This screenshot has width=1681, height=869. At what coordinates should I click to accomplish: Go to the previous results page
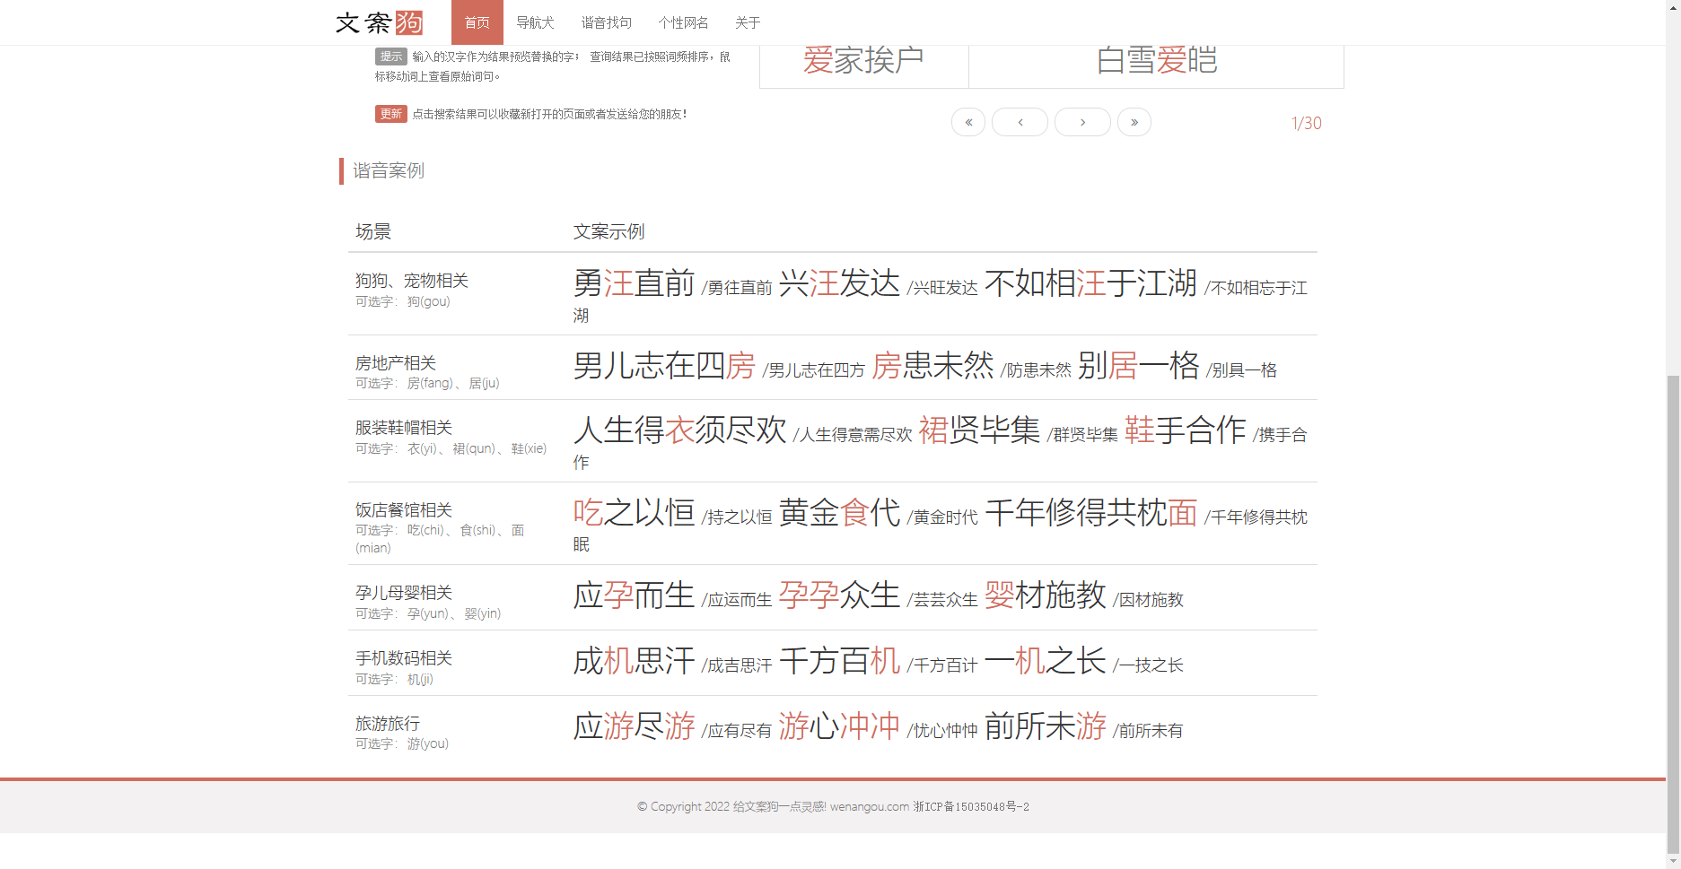[1020, 122]
